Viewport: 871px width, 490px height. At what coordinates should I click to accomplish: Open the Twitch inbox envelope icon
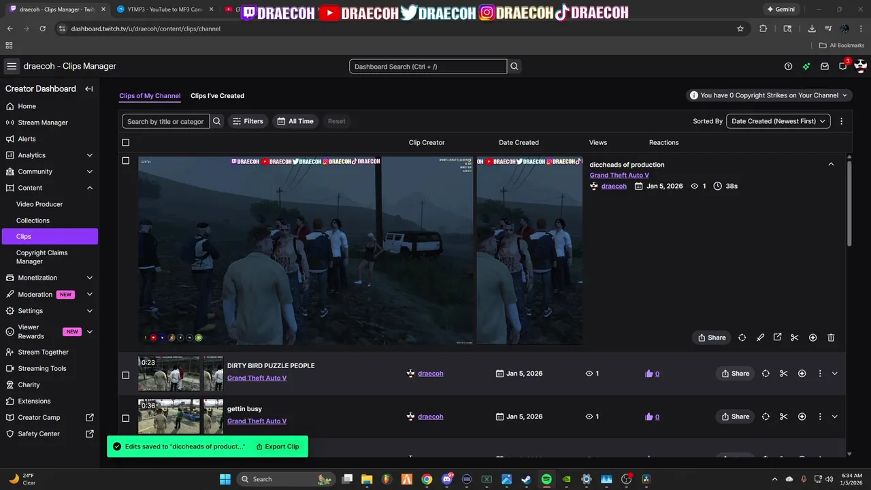825,67
